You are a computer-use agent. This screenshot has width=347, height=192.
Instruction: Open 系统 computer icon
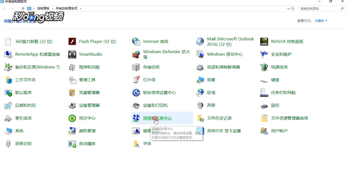tap(8, 131)
